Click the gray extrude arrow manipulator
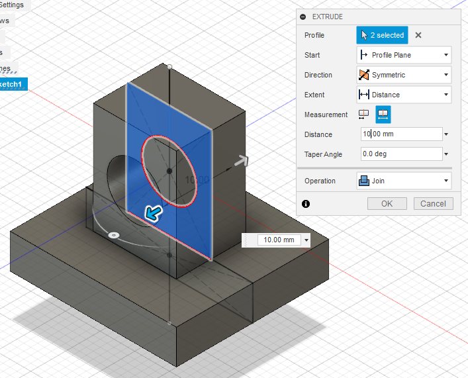The height and width of the screenshot is (378, 468). (242, 161)
